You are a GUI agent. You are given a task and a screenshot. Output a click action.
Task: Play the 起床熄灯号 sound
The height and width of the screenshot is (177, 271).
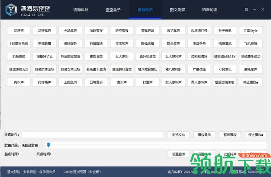(x=199, y=31)
